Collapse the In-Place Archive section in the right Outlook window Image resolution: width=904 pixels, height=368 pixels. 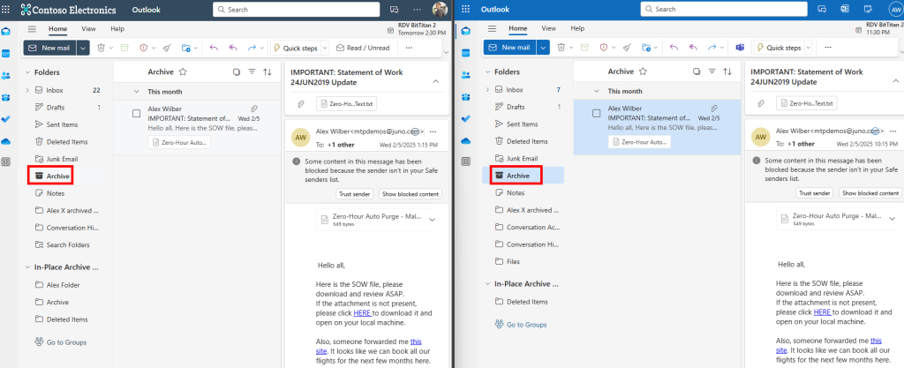(487, 284)
